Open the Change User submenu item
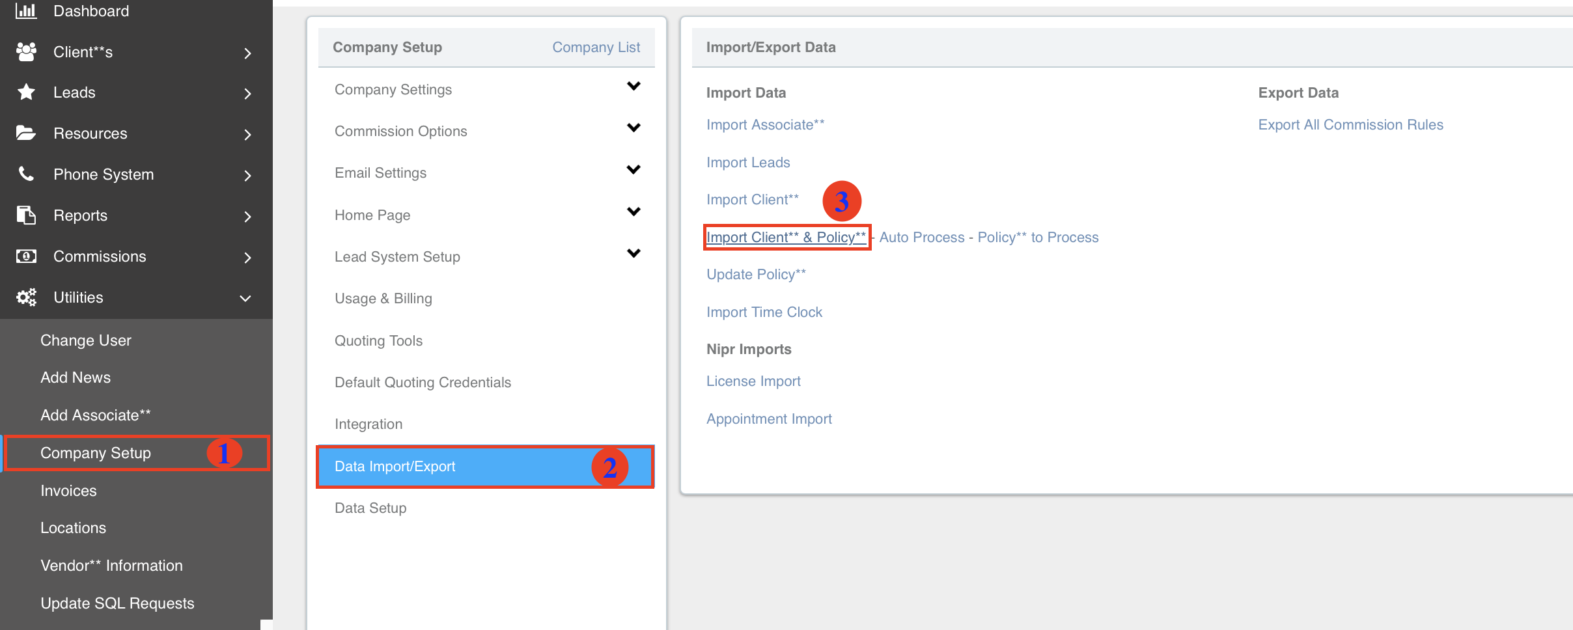Screen dimensions: 1573x630 (86, 340)
